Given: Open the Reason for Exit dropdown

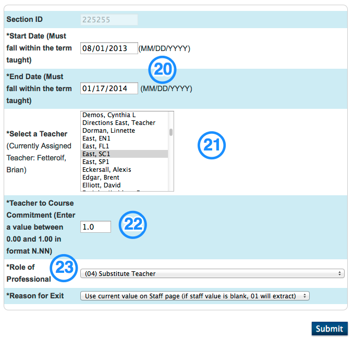Looking at the screenshot, I should 195,296.
